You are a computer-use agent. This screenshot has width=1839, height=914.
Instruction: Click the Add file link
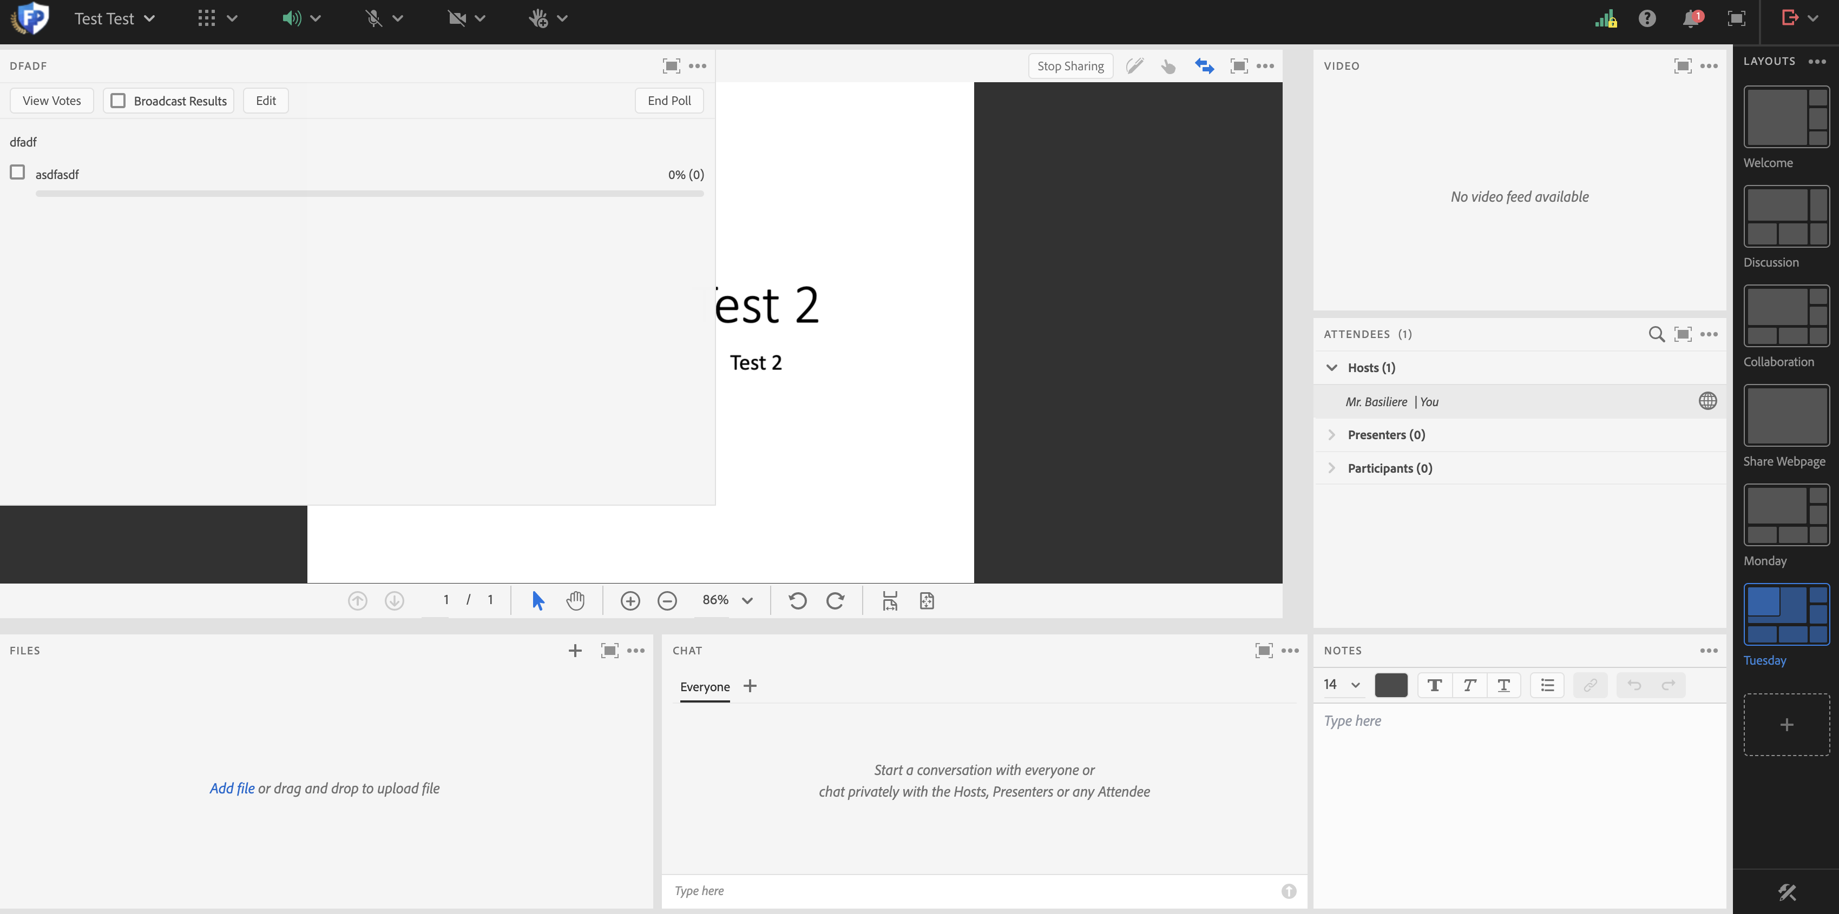(231, 789)
